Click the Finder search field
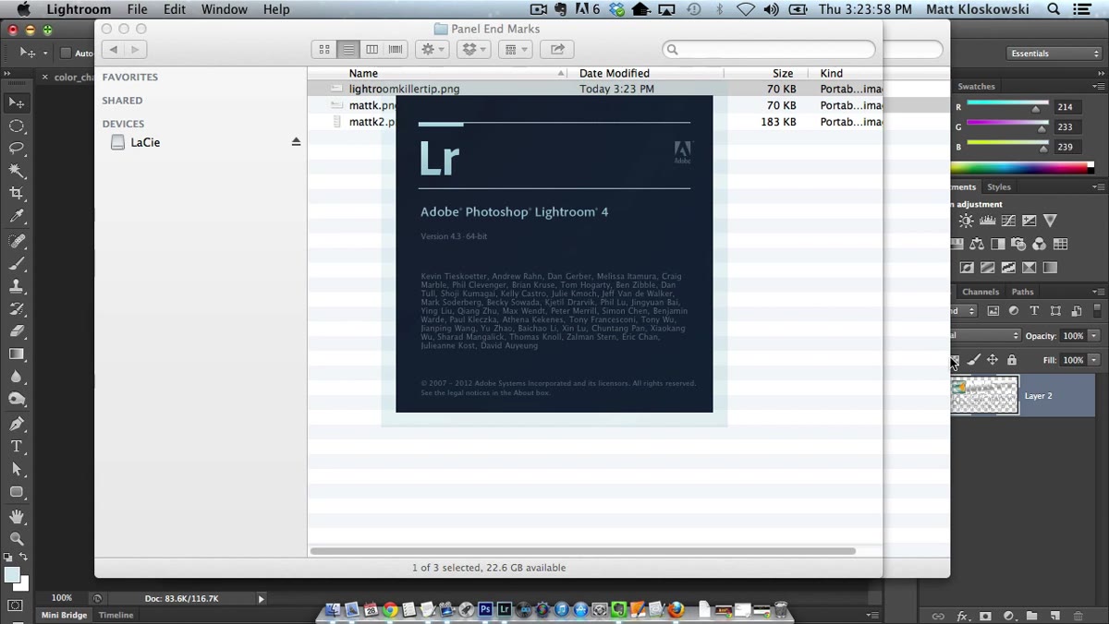 click(769, 49)
